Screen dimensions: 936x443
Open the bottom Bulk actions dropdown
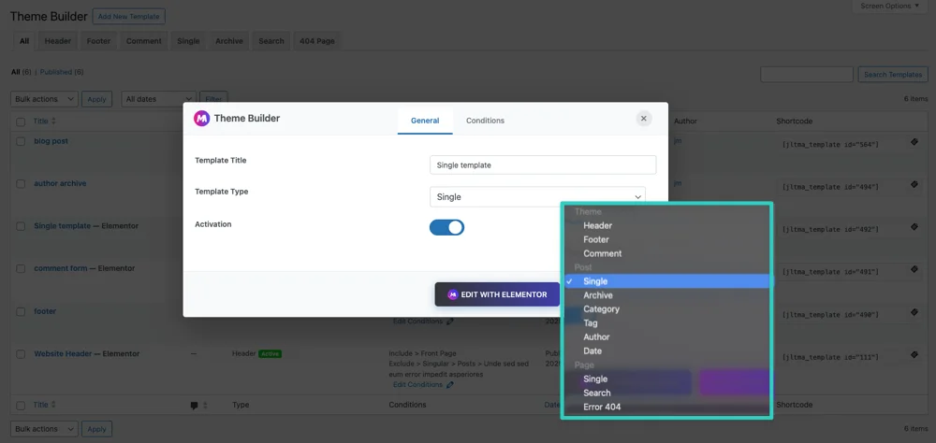45,429
